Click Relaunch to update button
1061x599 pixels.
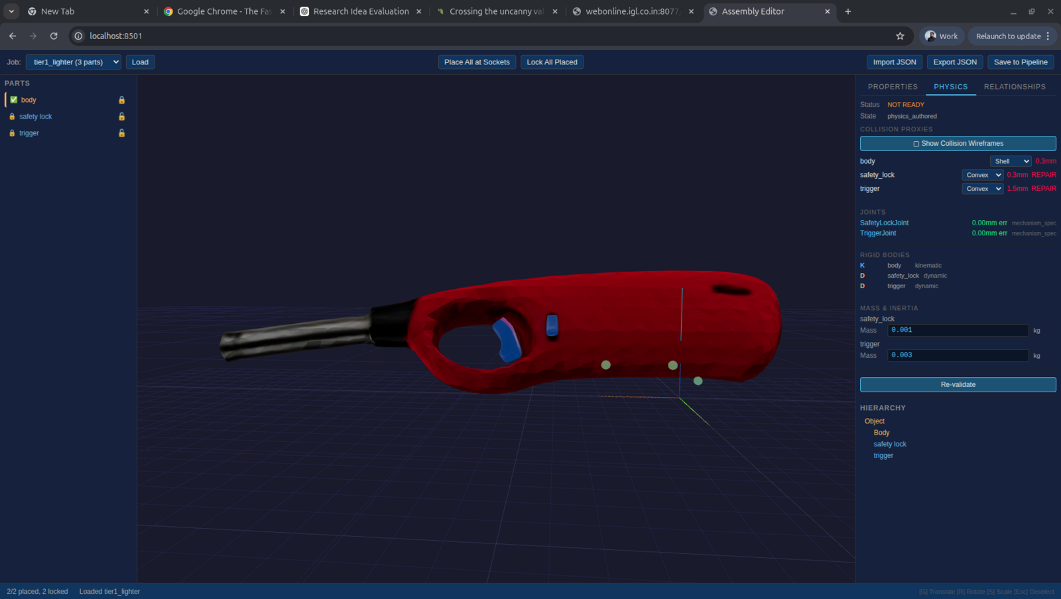pos(1011,36)
